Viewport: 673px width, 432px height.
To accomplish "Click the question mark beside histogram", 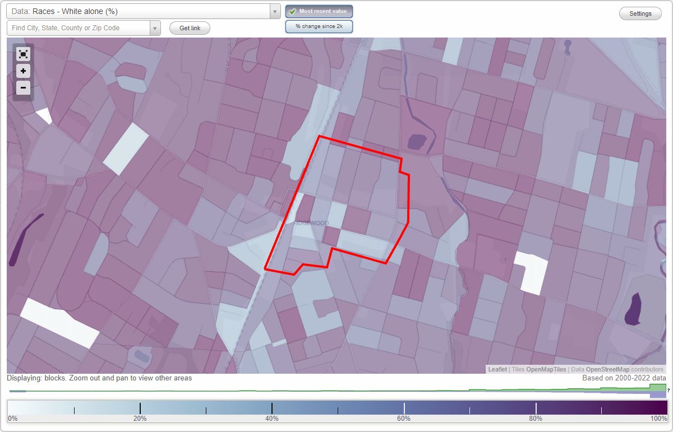I will (x=669, y=390).
